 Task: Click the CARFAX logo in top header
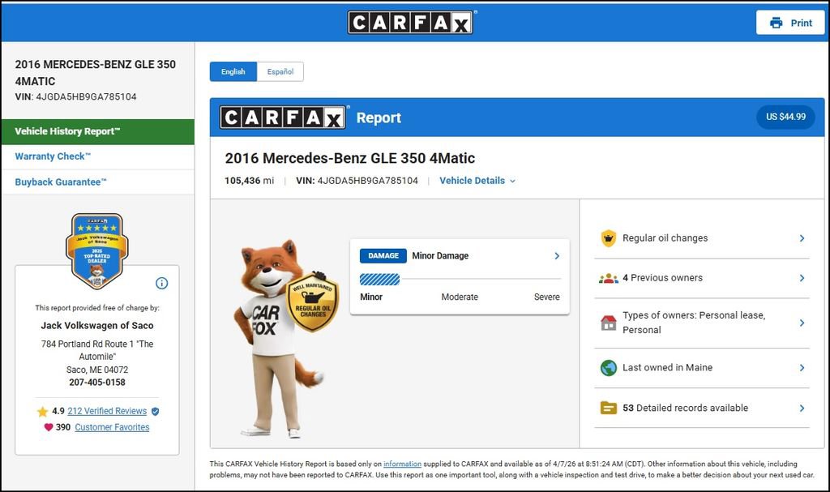click(411, 23)
